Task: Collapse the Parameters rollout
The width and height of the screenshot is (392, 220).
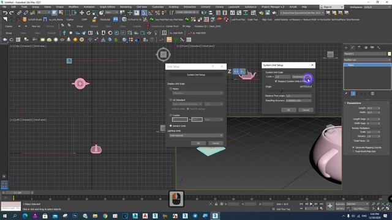Action: 354,103
